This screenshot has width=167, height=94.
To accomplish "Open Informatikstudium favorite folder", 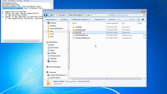I will 57,28.
